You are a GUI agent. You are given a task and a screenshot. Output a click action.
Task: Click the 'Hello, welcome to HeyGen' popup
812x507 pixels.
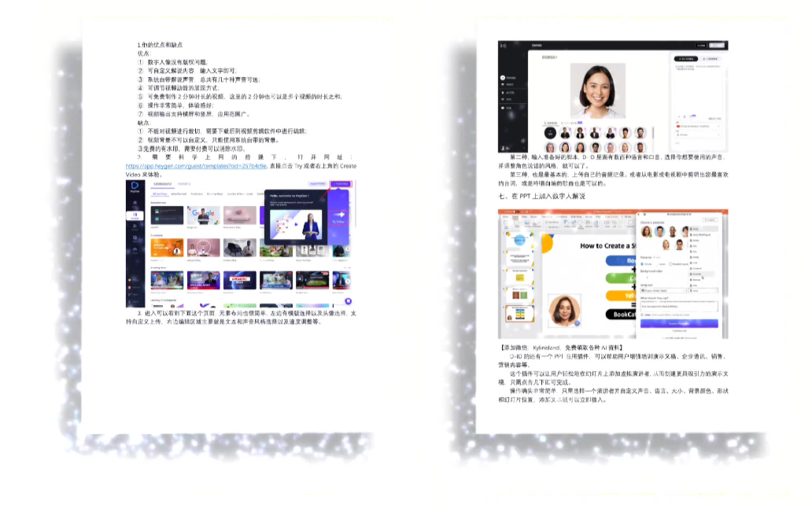click(306, 217)
